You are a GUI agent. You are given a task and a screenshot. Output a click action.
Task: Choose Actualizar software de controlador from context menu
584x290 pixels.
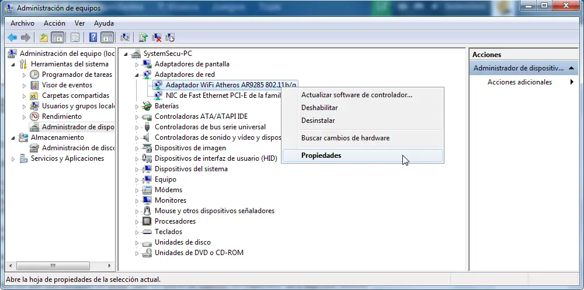pyautogui.click(x=363, y=95)
